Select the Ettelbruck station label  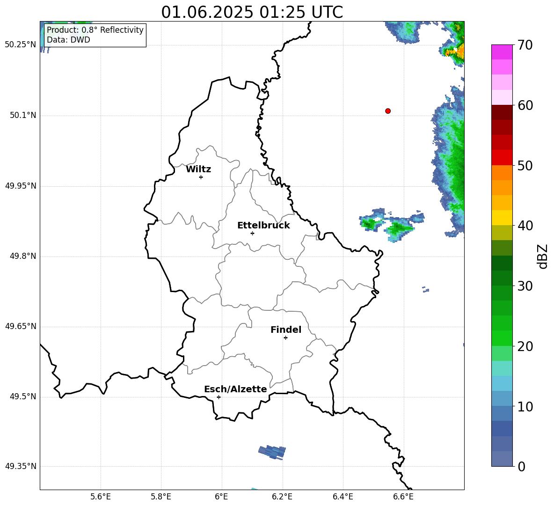click(263, 226)
